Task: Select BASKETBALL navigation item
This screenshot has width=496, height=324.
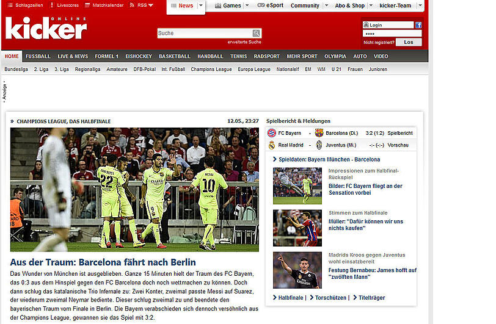Action: coord(175,56)
